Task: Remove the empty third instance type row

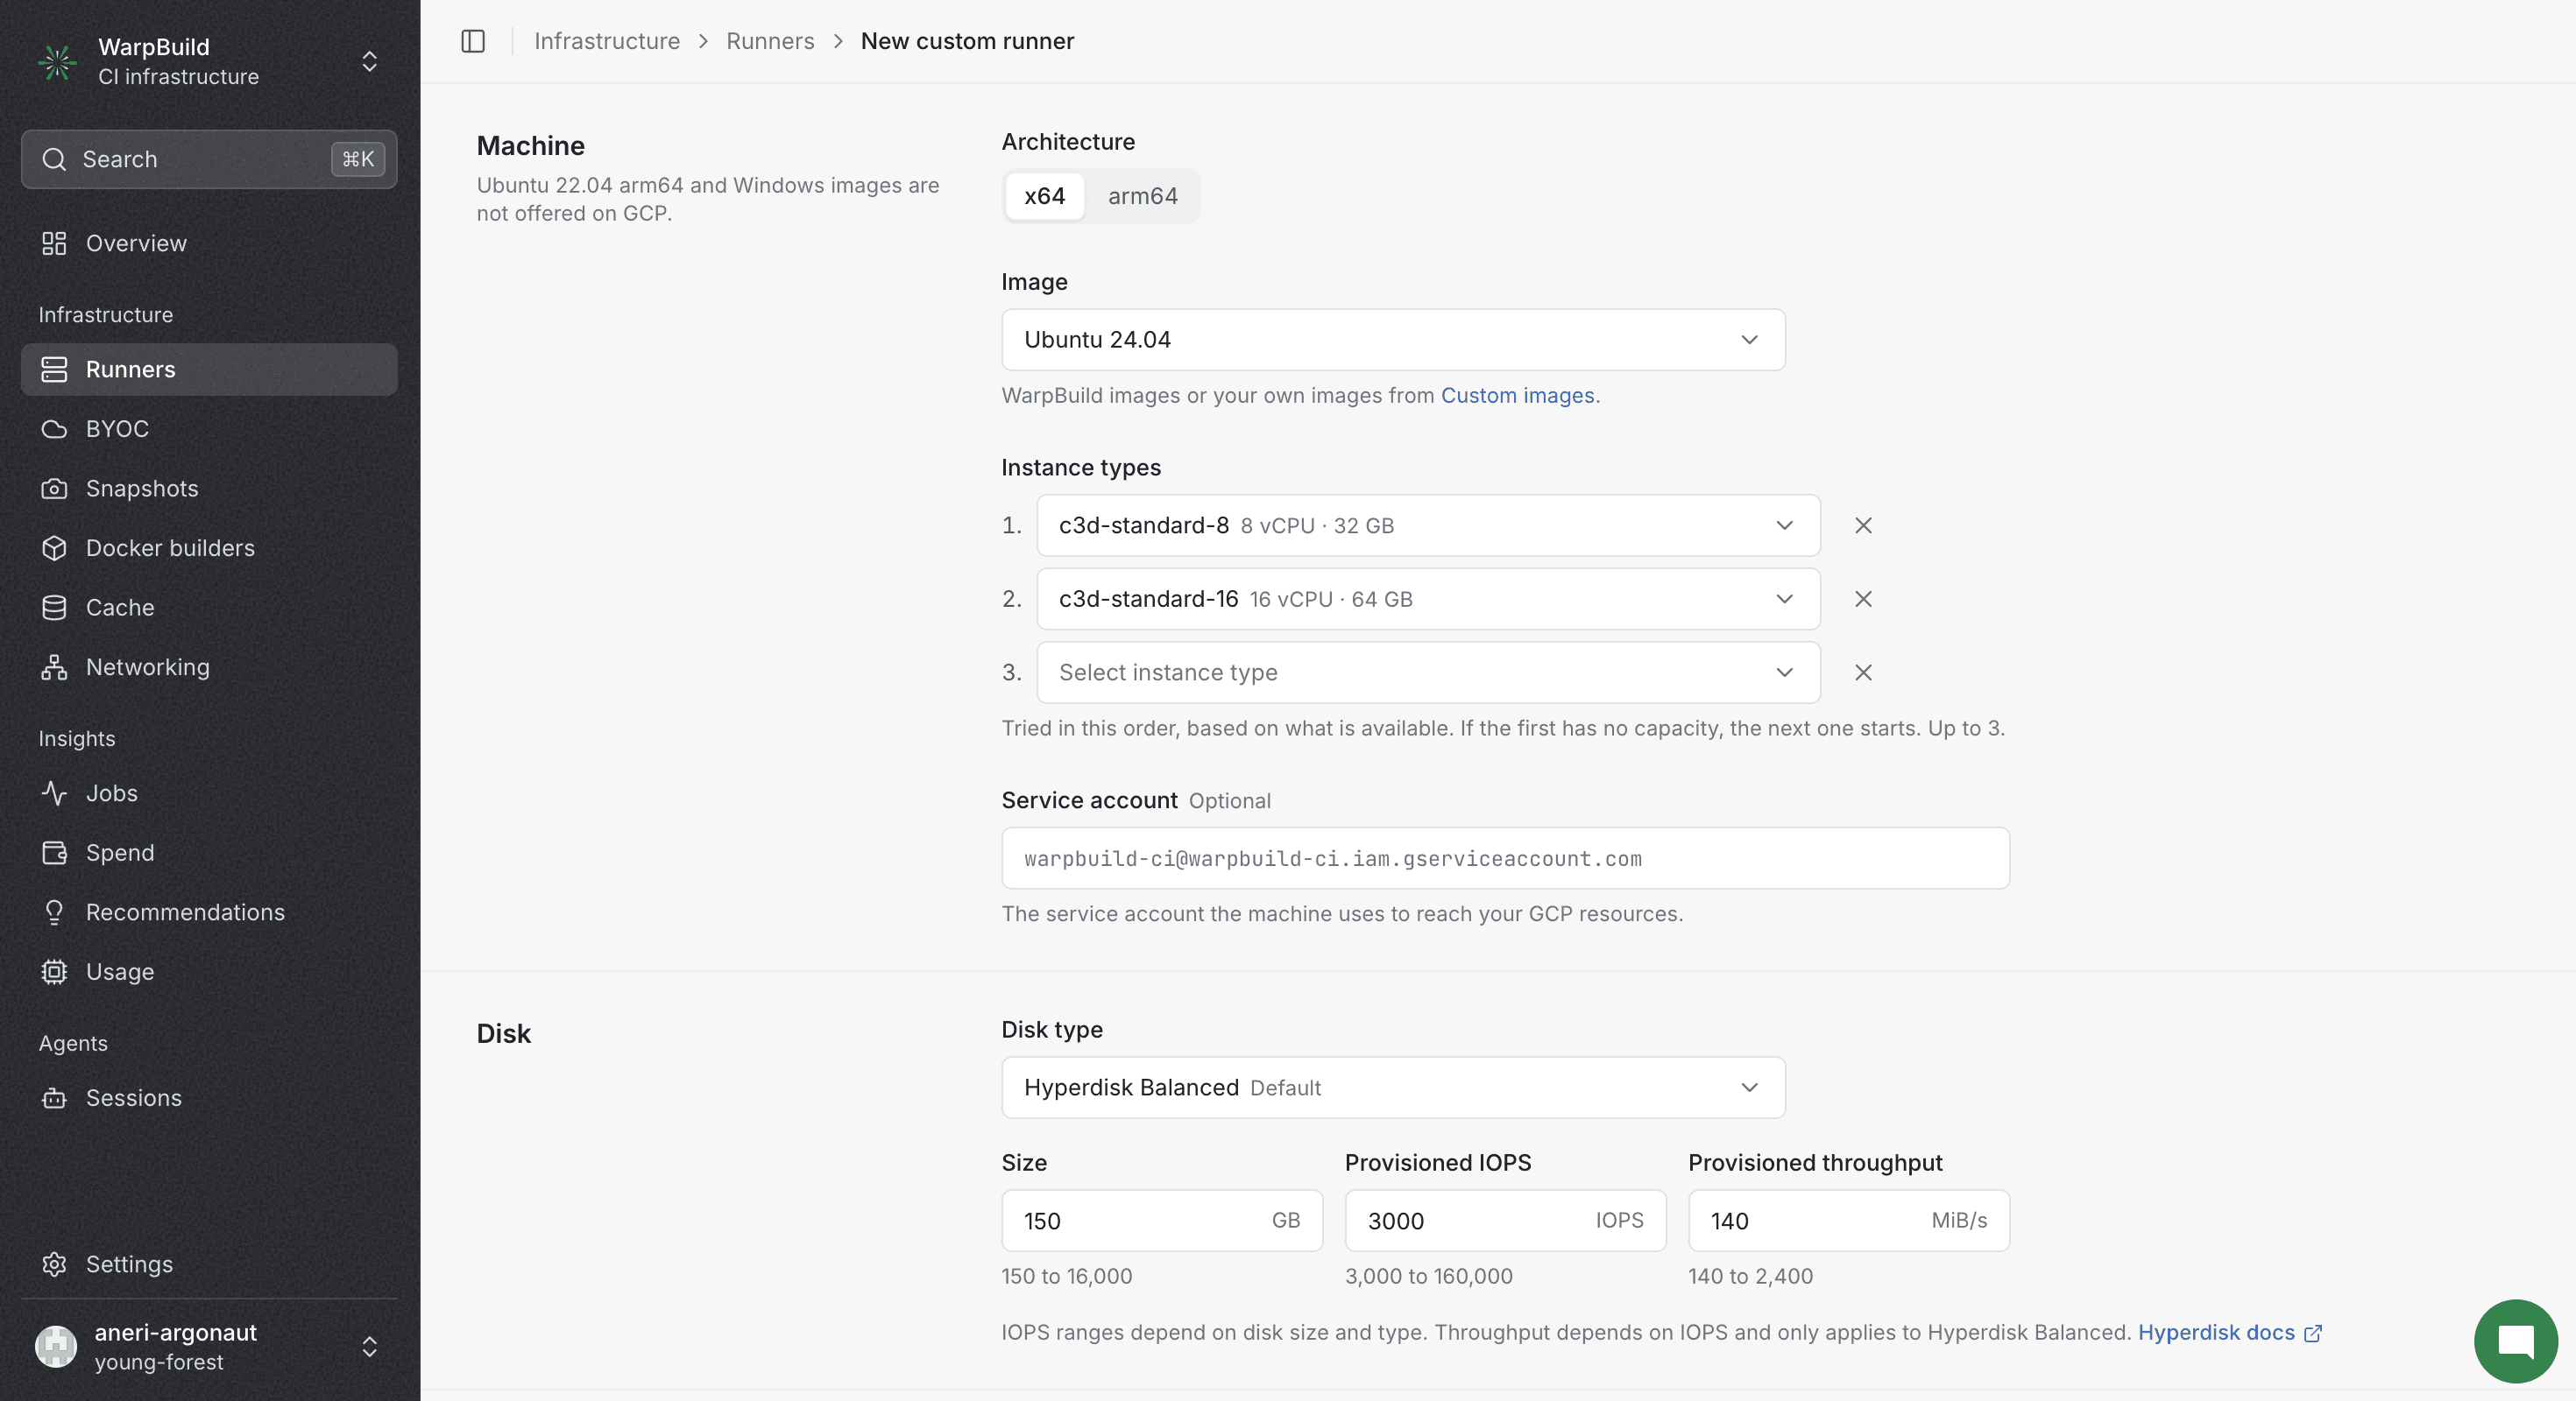Action: pos(1863,672)
